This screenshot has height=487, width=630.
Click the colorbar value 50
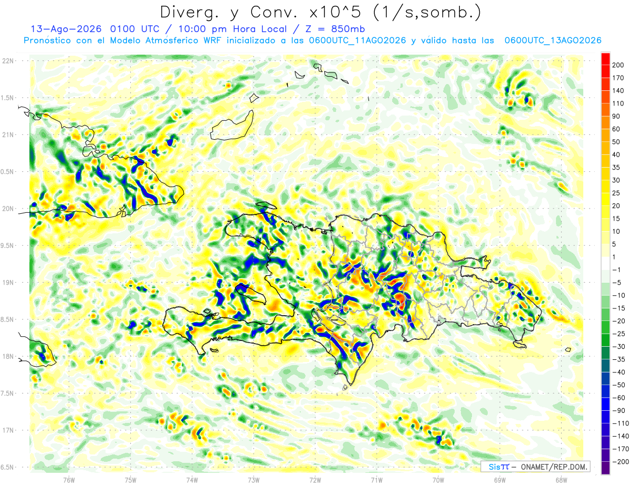(617, 142)
